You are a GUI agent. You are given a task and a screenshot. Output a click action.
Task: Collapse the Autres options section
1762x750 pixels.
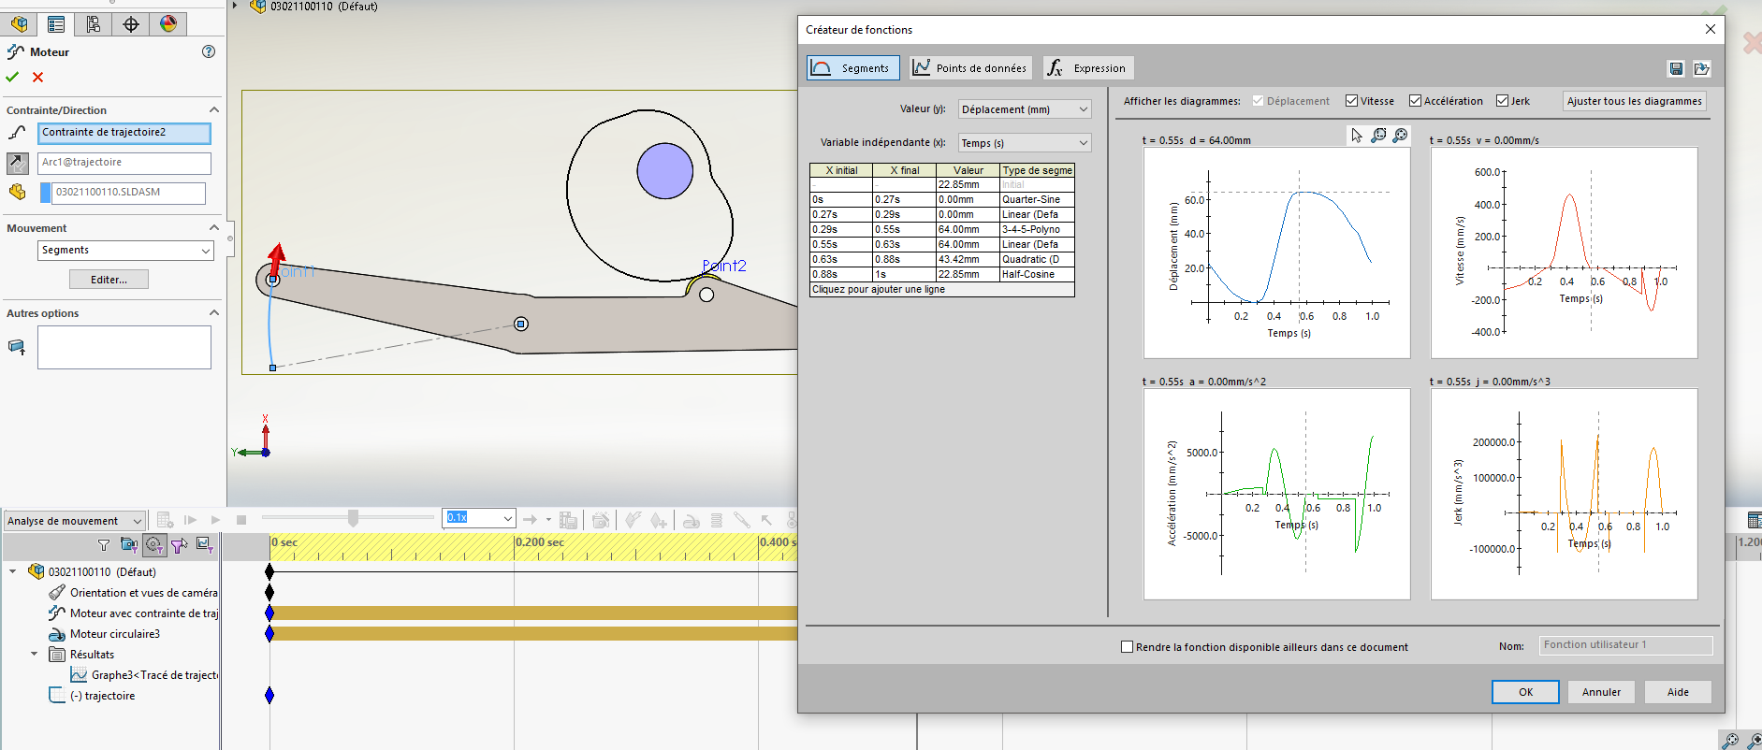tap(214, 312)
